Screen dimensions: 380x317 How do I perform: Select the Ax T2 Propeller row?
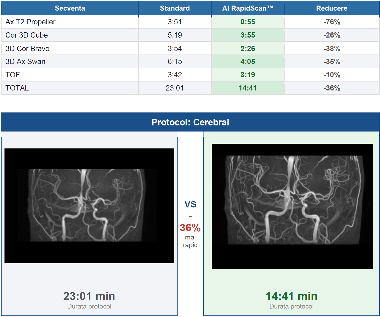click(x=190, y=22)
